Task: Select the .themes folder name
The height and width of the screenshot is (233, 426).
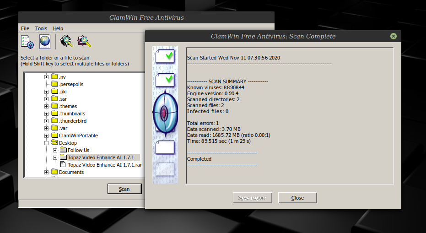Action: click(68, 106)
